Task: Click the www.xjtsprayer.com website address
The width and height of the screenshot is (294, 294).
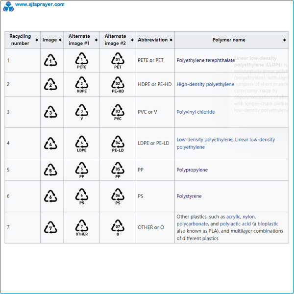Action: point(40,4)
